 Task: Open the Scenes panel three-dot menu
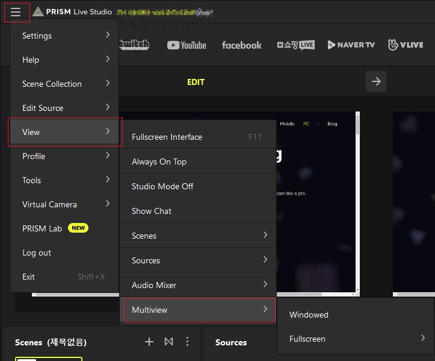click(187, 342)
